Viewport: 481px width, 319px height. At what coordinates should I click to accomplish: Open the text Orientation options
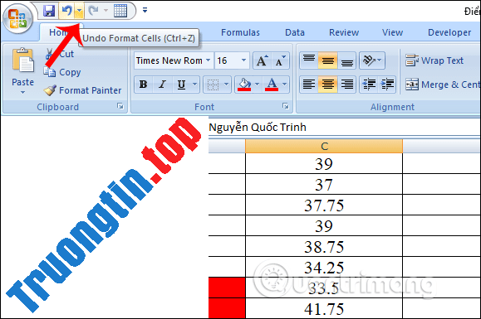point(372,60)
